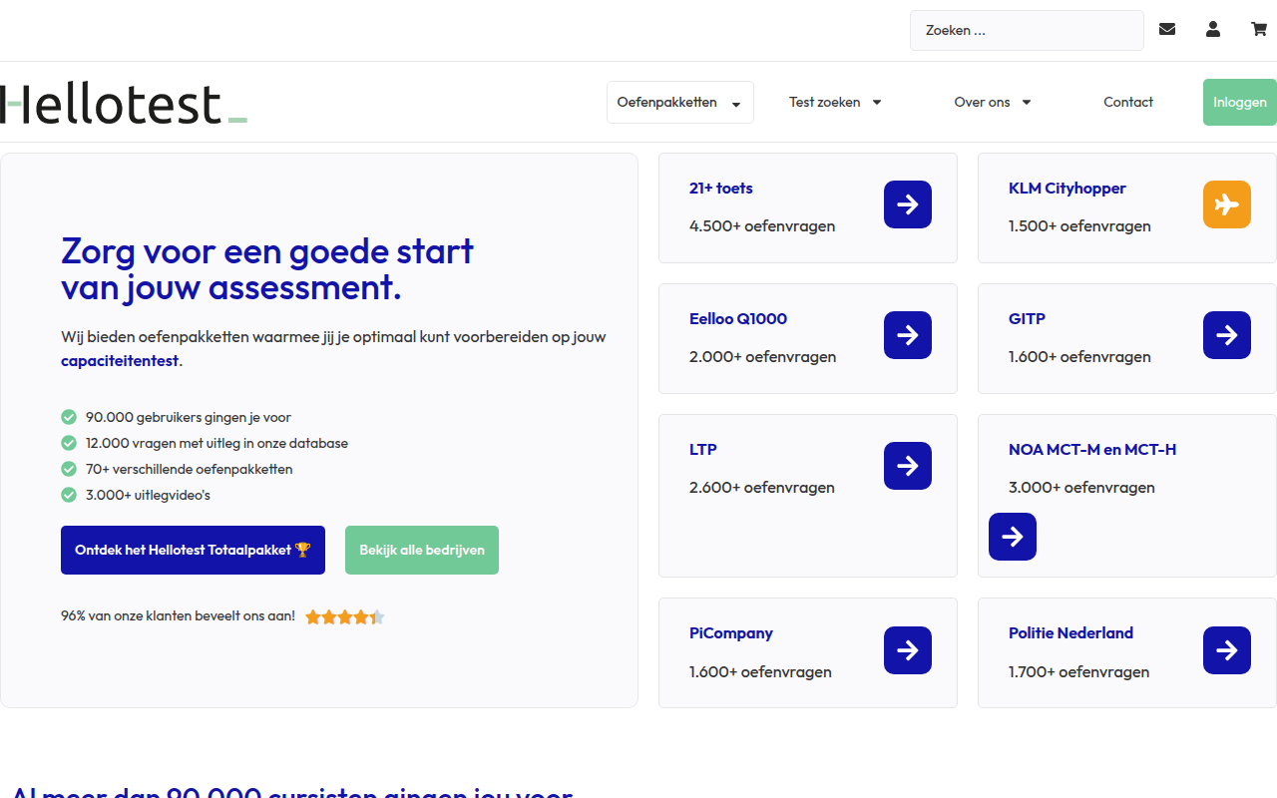The width and height of the screenshot is (1277, 798).
Task: Expand the Over ons menu
Action: 993,102
